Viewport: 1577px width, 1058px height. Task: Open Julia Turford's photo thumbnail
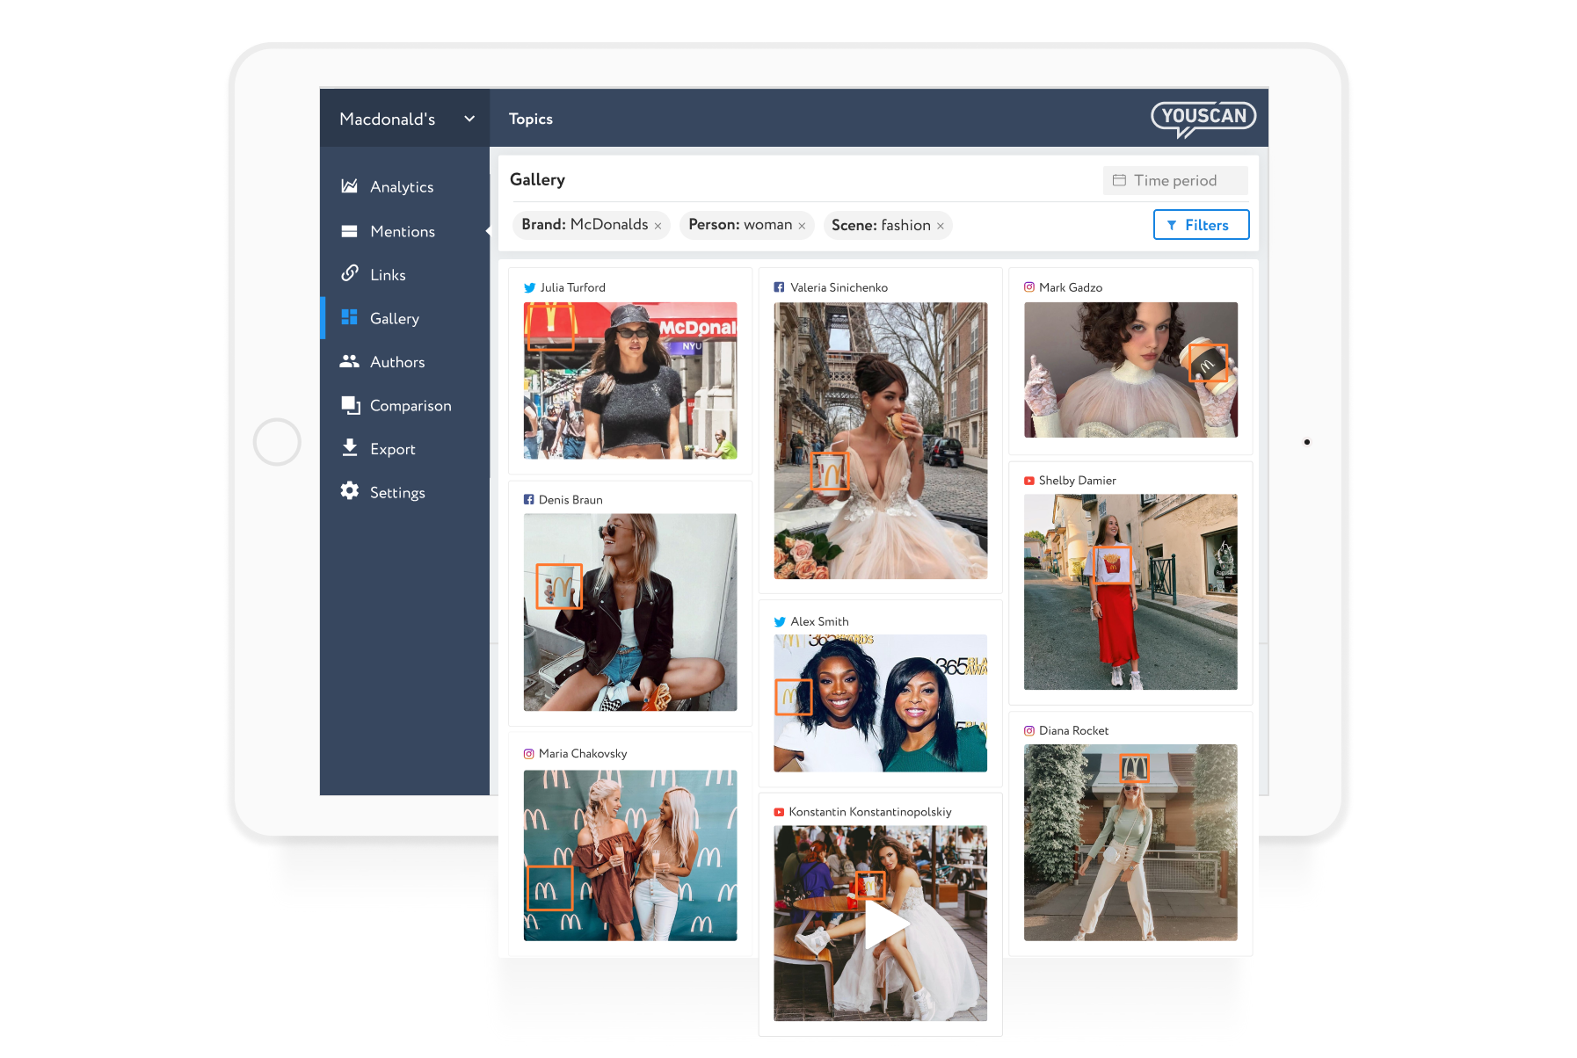(x=629, y=380)
